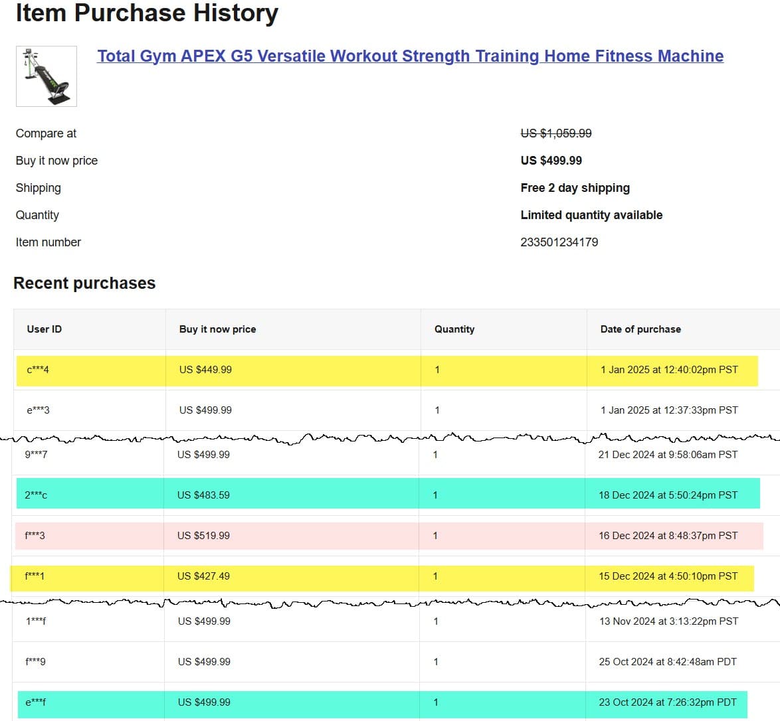The image size is (780, 721).
Task: Click the US $427.49 price cell
Action: (x=203, y=576)
